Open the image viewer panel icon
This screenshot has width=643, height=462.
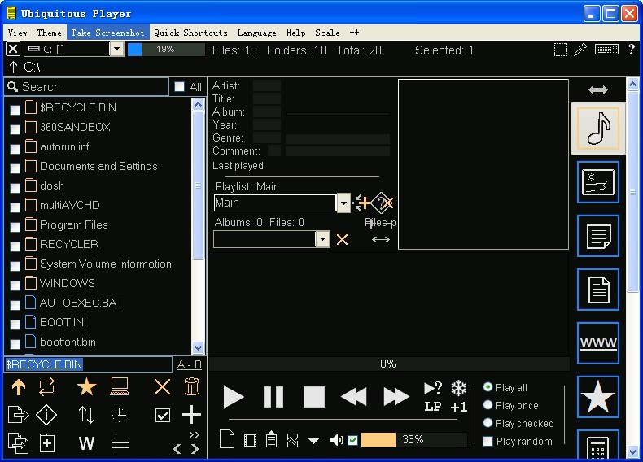pyautogui.click(x=598, y=182)
